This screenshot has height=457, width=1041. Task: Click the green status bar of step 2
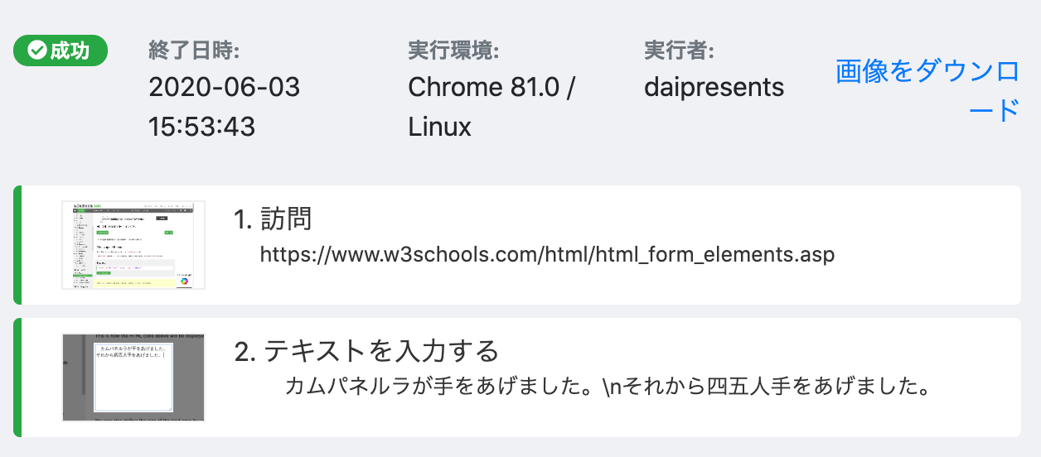pyautogui.click(x=17, y=378)
